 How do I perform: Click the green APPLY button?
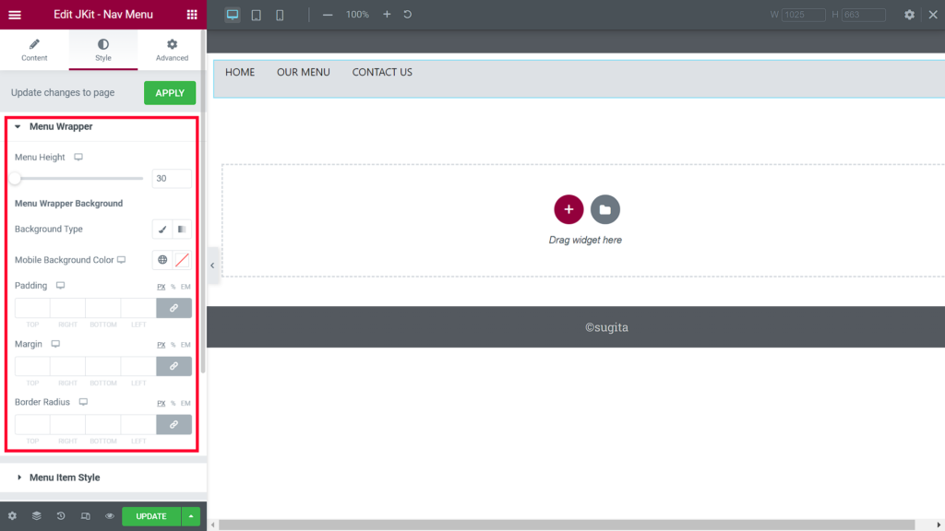[x=170, y=92]
